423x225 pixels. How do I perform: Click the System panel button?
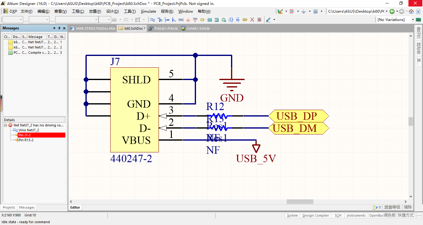click(x=292, y=215)
